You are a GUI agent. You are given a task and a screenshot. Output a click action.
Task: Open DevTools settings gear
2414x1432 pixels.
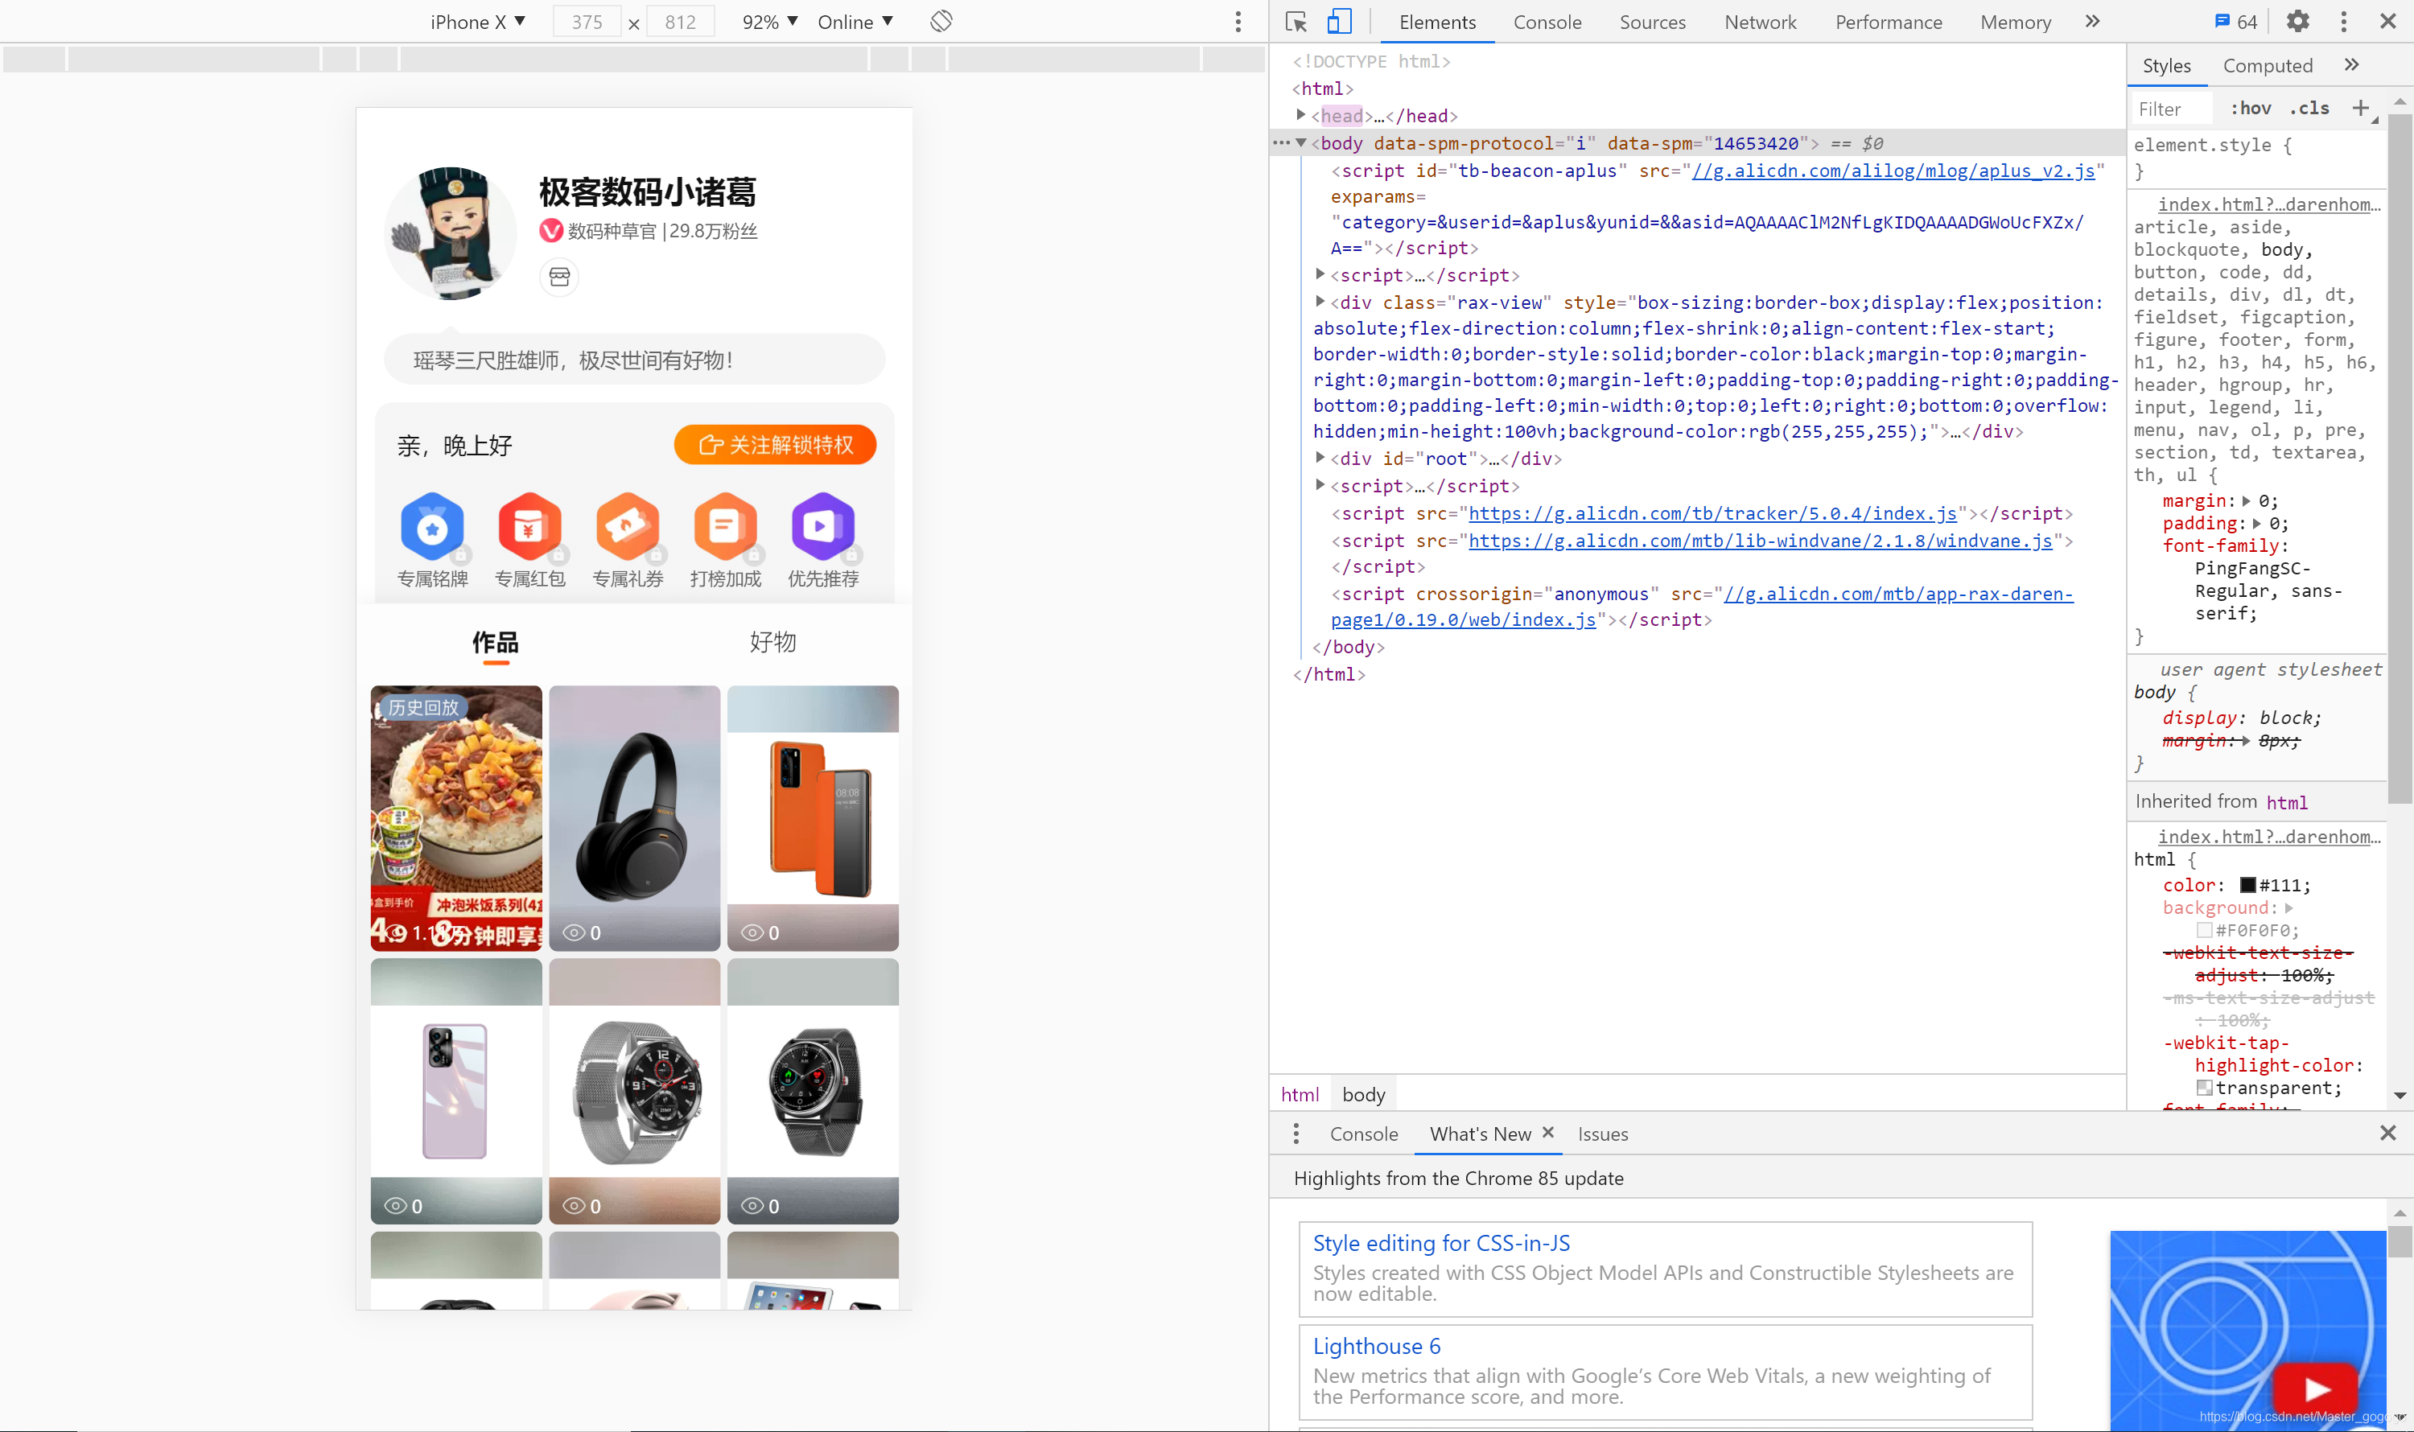(x=2298, y=21)
